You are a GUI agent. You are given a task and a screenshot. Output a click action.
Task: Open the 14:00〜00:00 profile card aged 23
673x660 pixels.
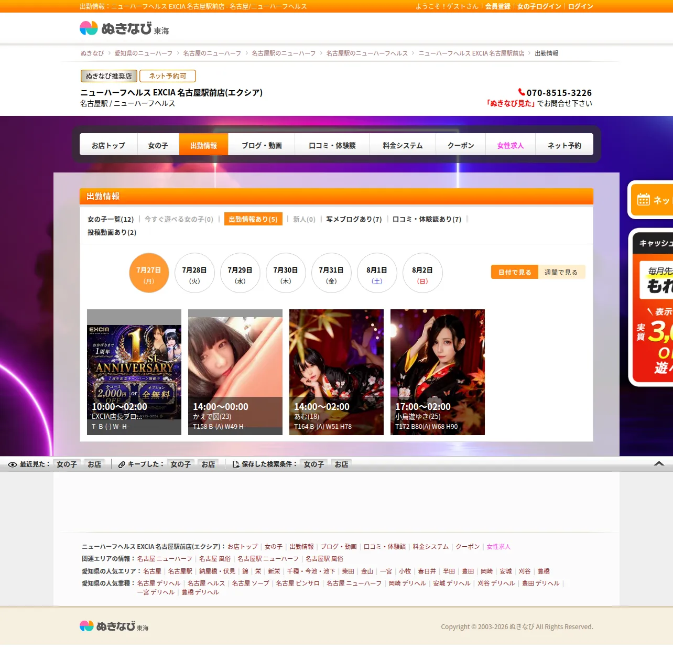[235, 372]
